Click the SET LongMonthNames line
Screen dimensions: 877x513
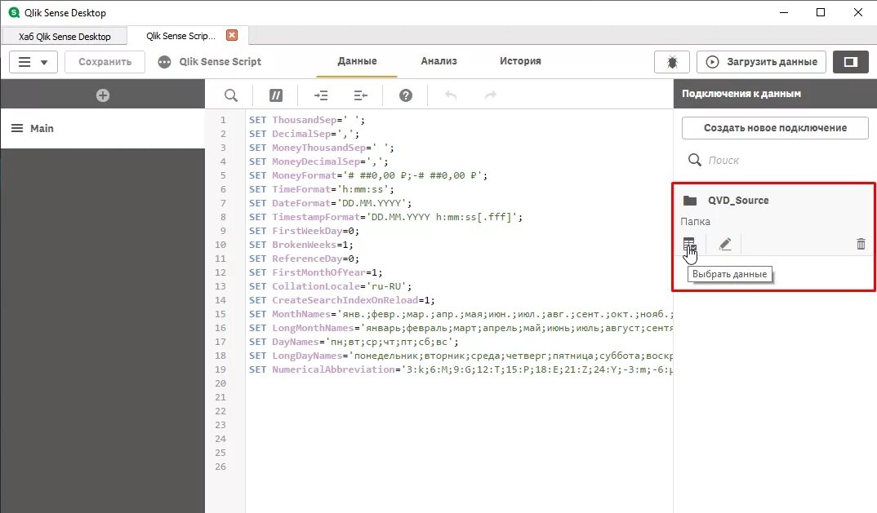click(x=461, y=328)
